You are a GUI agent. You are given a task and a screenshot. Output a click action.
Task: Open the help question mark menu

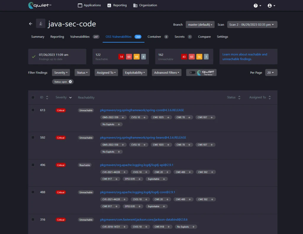tap(257, 5)
